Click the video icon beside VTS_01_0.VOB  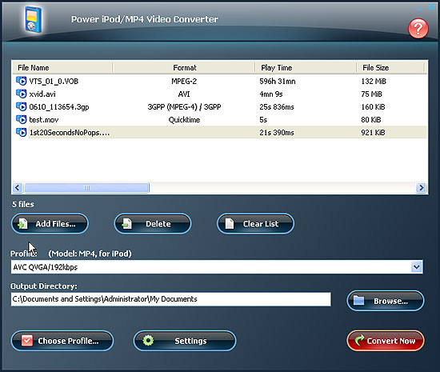tap(21, 81)
